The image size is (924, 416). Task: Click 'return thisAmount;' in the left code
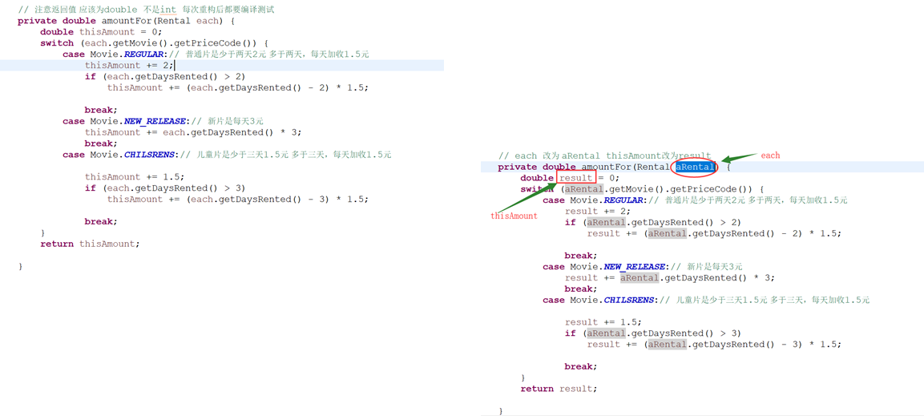[90, 244]
